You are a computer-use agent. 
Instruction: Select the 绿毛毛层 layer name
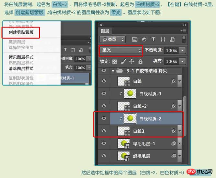point(142,156)
